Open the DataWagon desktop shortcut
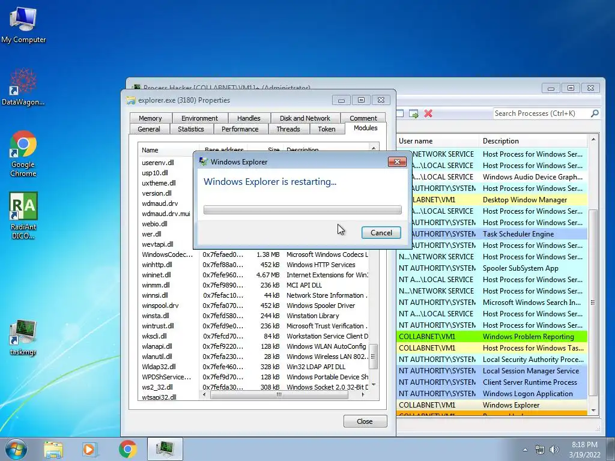The image size is (615, 461). 23,87
